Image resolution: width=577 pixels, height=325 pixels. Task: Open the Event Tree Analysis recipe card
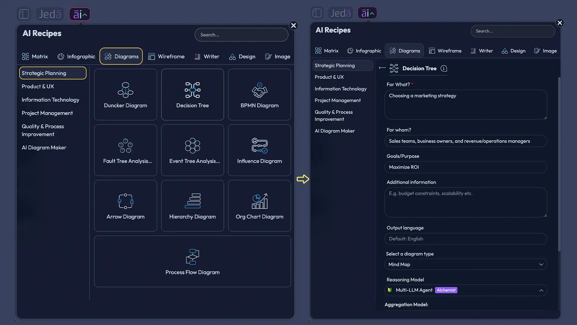point(193,150)
